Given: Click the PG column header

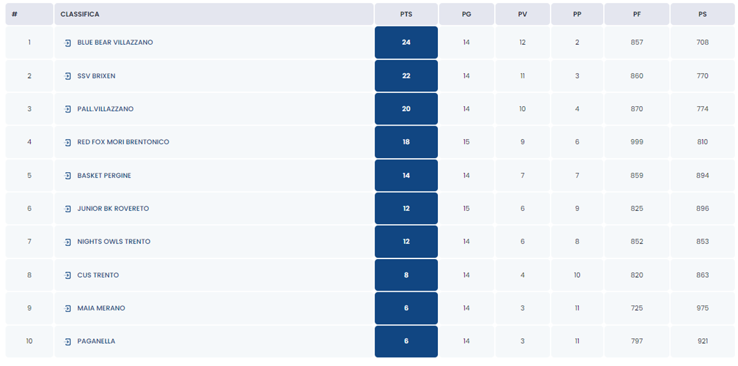Looking at the screenshot, I should pyautogui.click(x=466, y=14).
